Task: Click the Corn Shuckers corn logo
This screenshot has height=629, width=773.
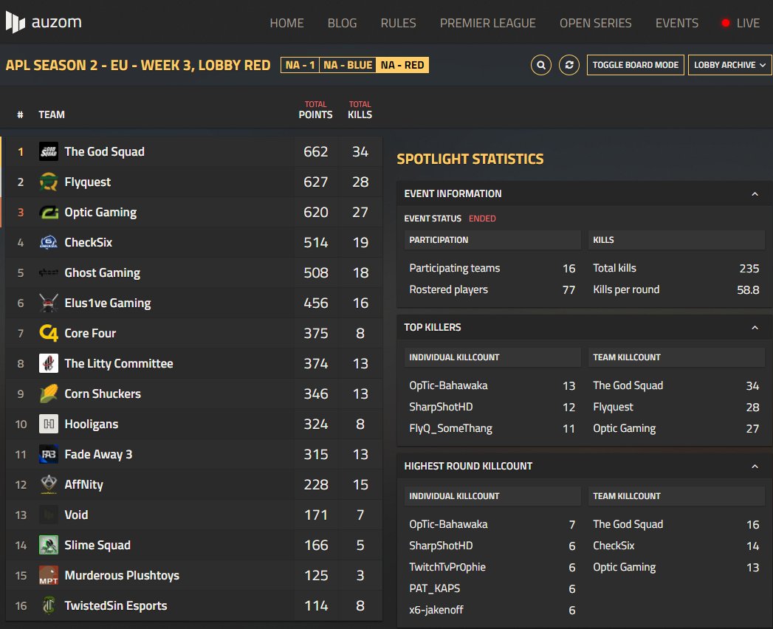Action: 48,394
